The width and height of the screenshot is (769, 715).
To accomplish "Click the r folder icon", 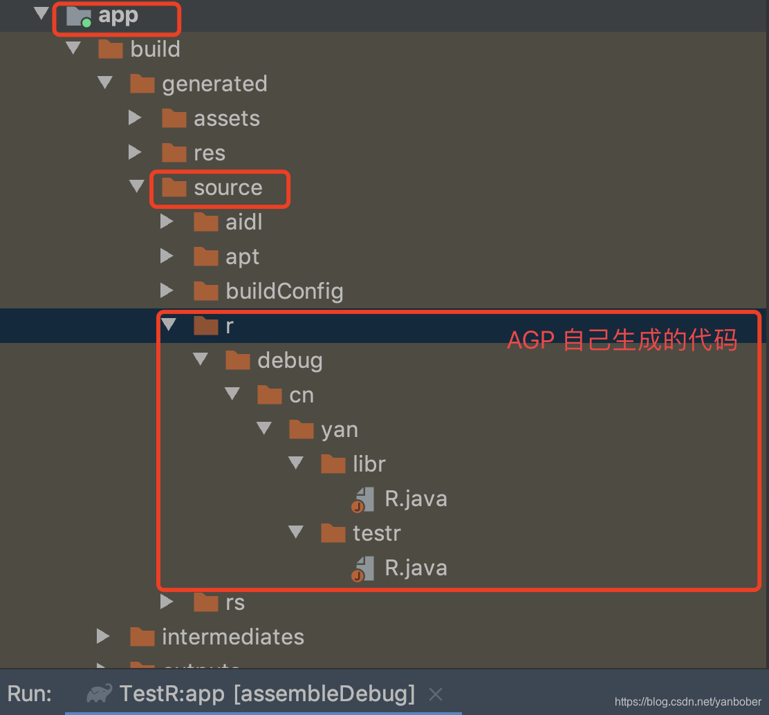I will 206,326.
